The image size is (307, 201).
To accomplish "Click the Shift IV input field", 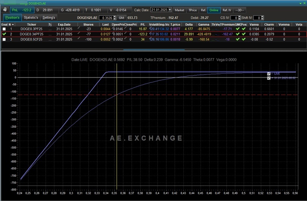I will tap(257, 18).
